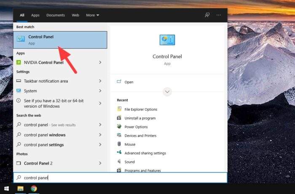
Task: Click the feedback icon in search header
Action: click(207, 15)
